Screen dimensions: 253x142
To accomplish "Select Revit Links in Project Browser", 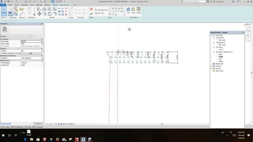I will (x=219, y=71).
